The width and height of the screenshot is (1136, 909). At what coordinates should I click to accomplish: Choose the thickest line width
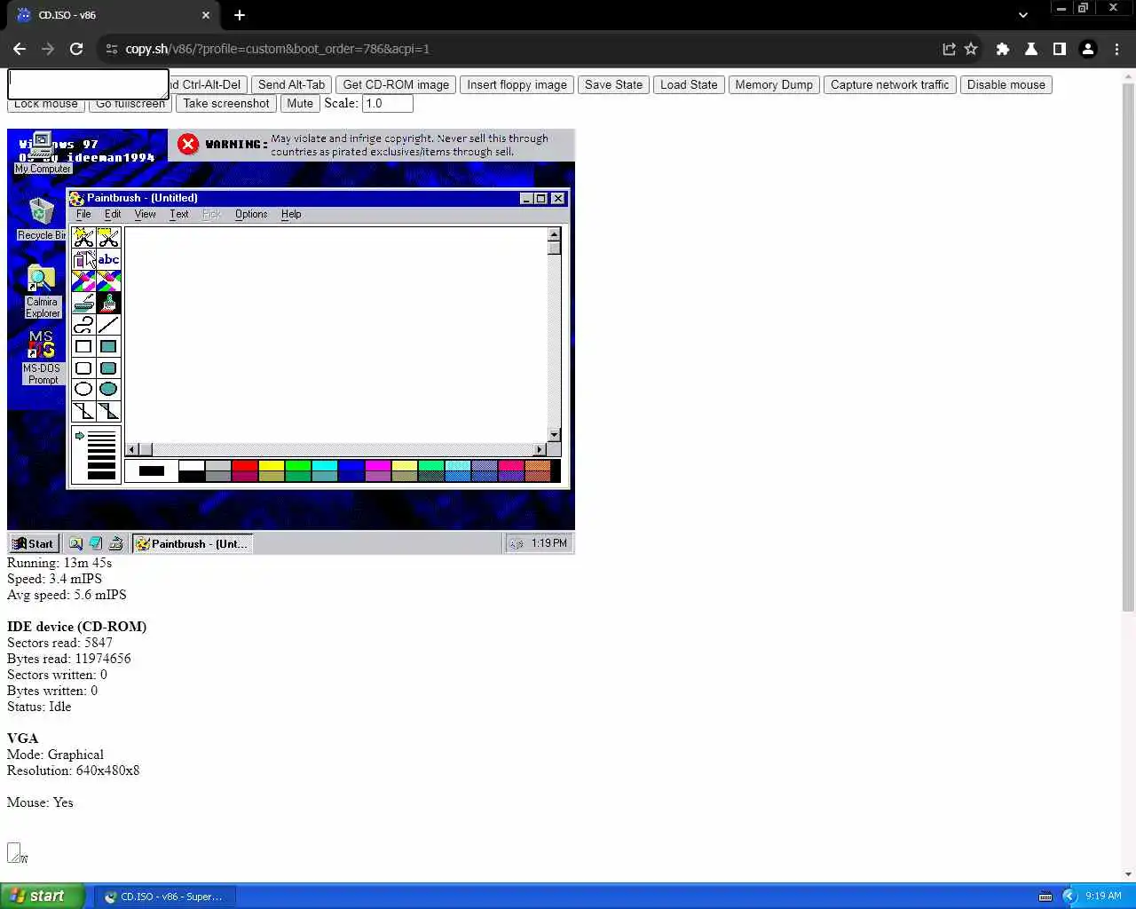point(102,476)
